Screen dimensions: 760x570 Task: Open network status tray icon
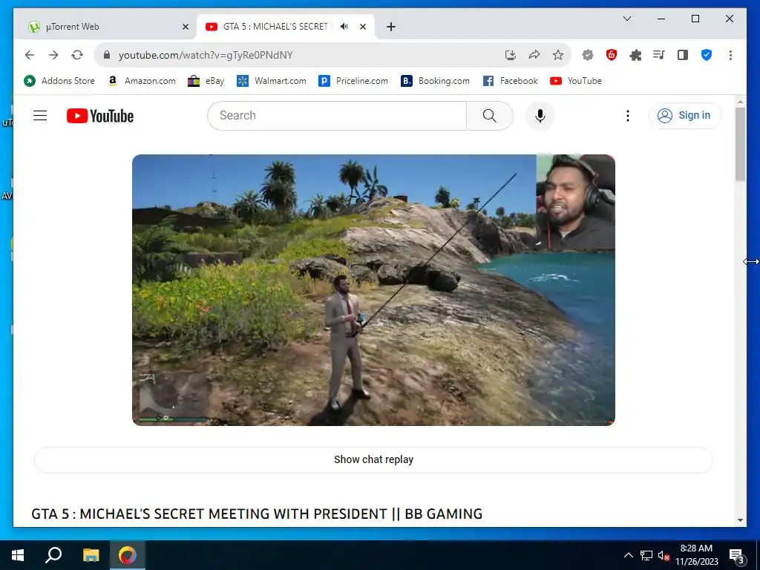coord(646,555)
